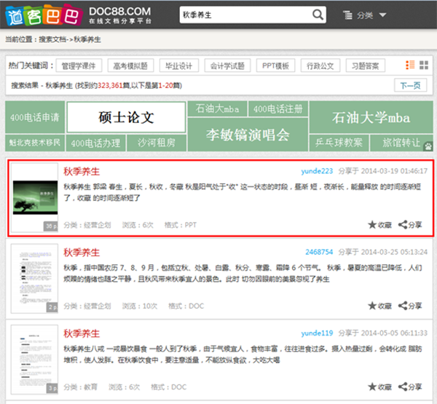Go to next page with 下一页
The height and width of the screenshot is (404, 437).
(x=410, y=85)
